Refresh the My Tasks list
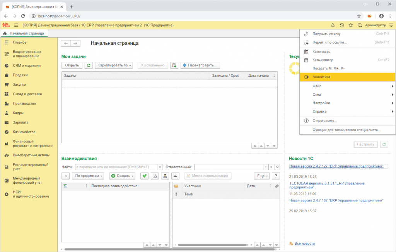This screenshot has width=396, height=252. (89, 65)
